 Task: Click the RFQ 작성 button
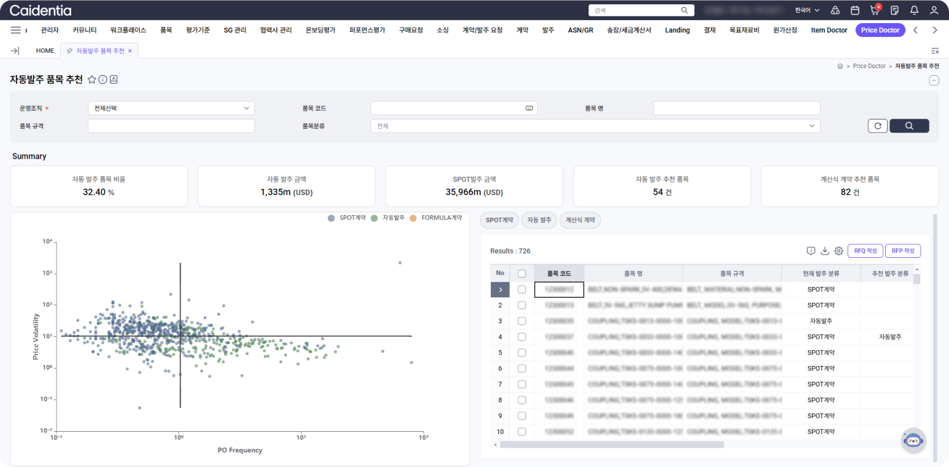pyautogui.click(x=864, y=251)
